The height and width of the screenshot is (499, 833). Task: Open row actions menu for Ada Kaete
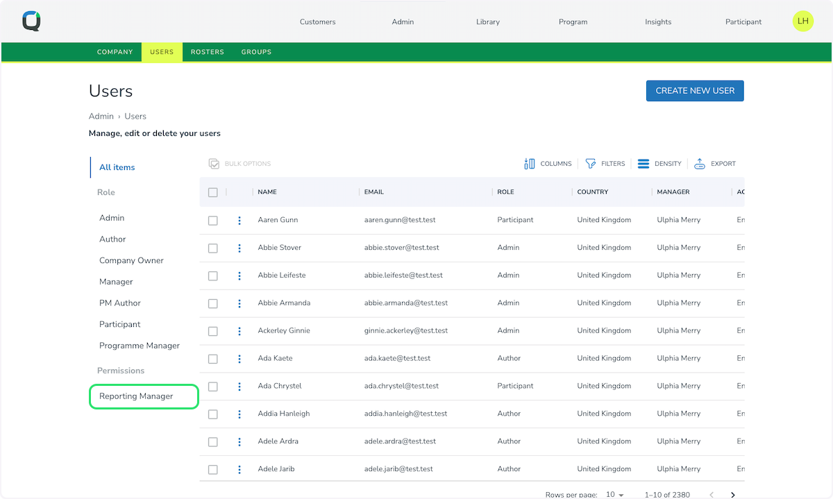tap(239, 359)
